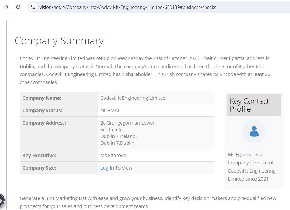Open site information icon in address bar
Screen dimensions: 290x210
33,7
